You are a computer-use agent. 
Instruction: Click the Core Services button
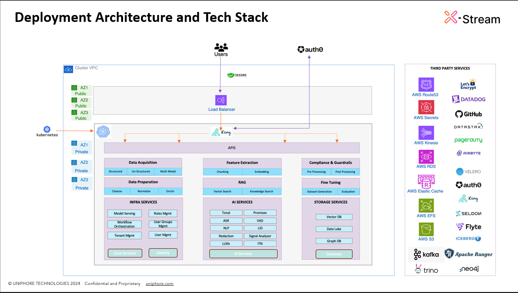click(125, 253)
